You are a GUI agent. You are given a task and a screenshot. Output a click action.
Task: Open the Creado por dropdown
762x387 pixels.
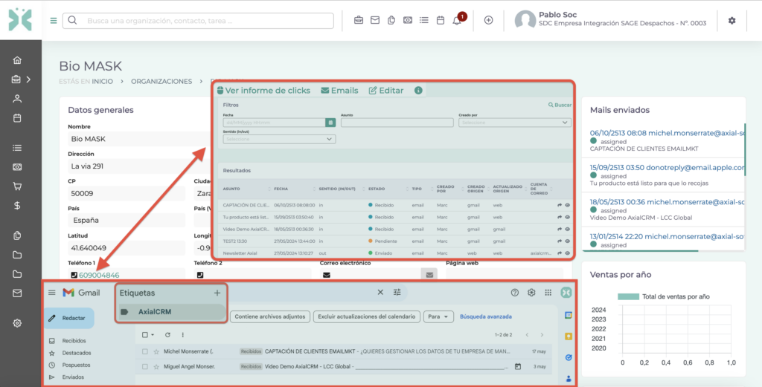514,123
